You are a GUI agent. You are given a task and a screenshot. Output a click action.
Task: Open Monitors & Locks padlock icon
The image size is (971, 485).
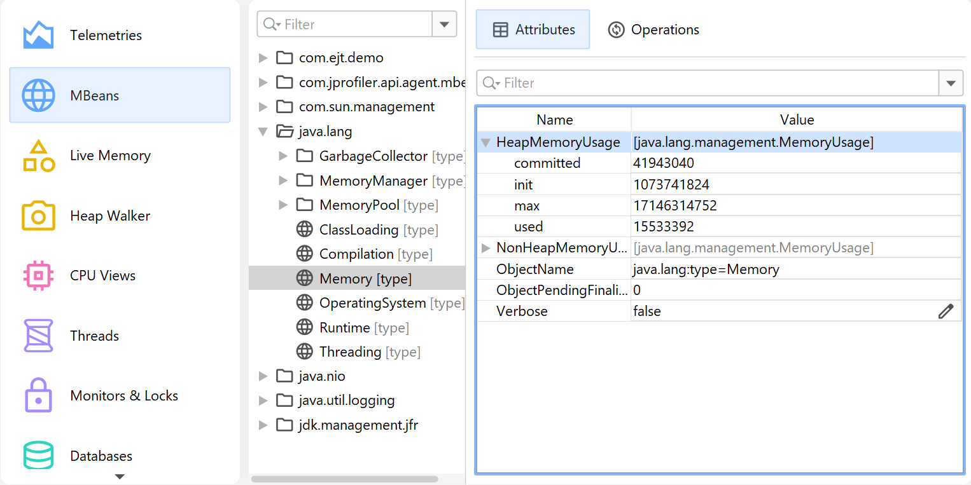pyautogui.click(x=38, y=395)
